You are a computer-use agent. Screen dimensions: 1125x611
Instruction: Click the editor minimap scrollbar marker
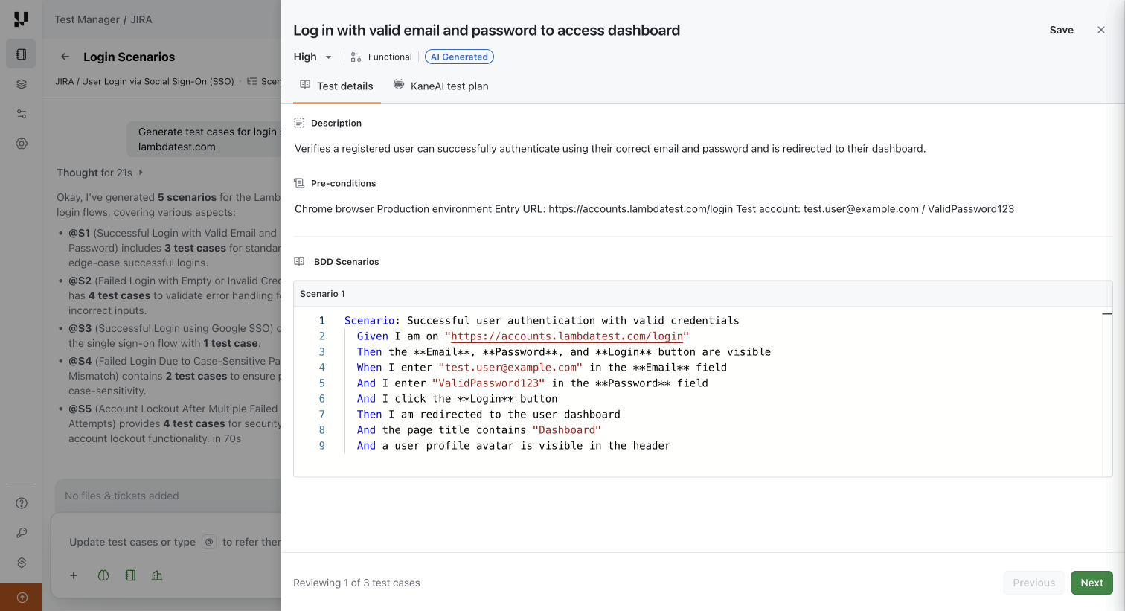click(1107, 314)
